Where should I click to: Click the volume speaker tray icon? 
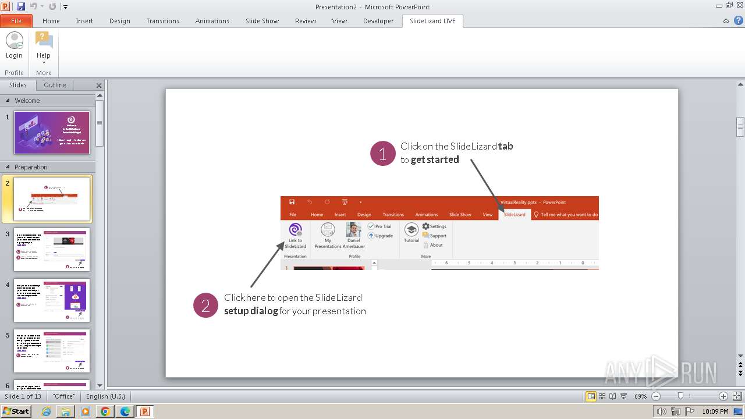click(x=662, y=411)
